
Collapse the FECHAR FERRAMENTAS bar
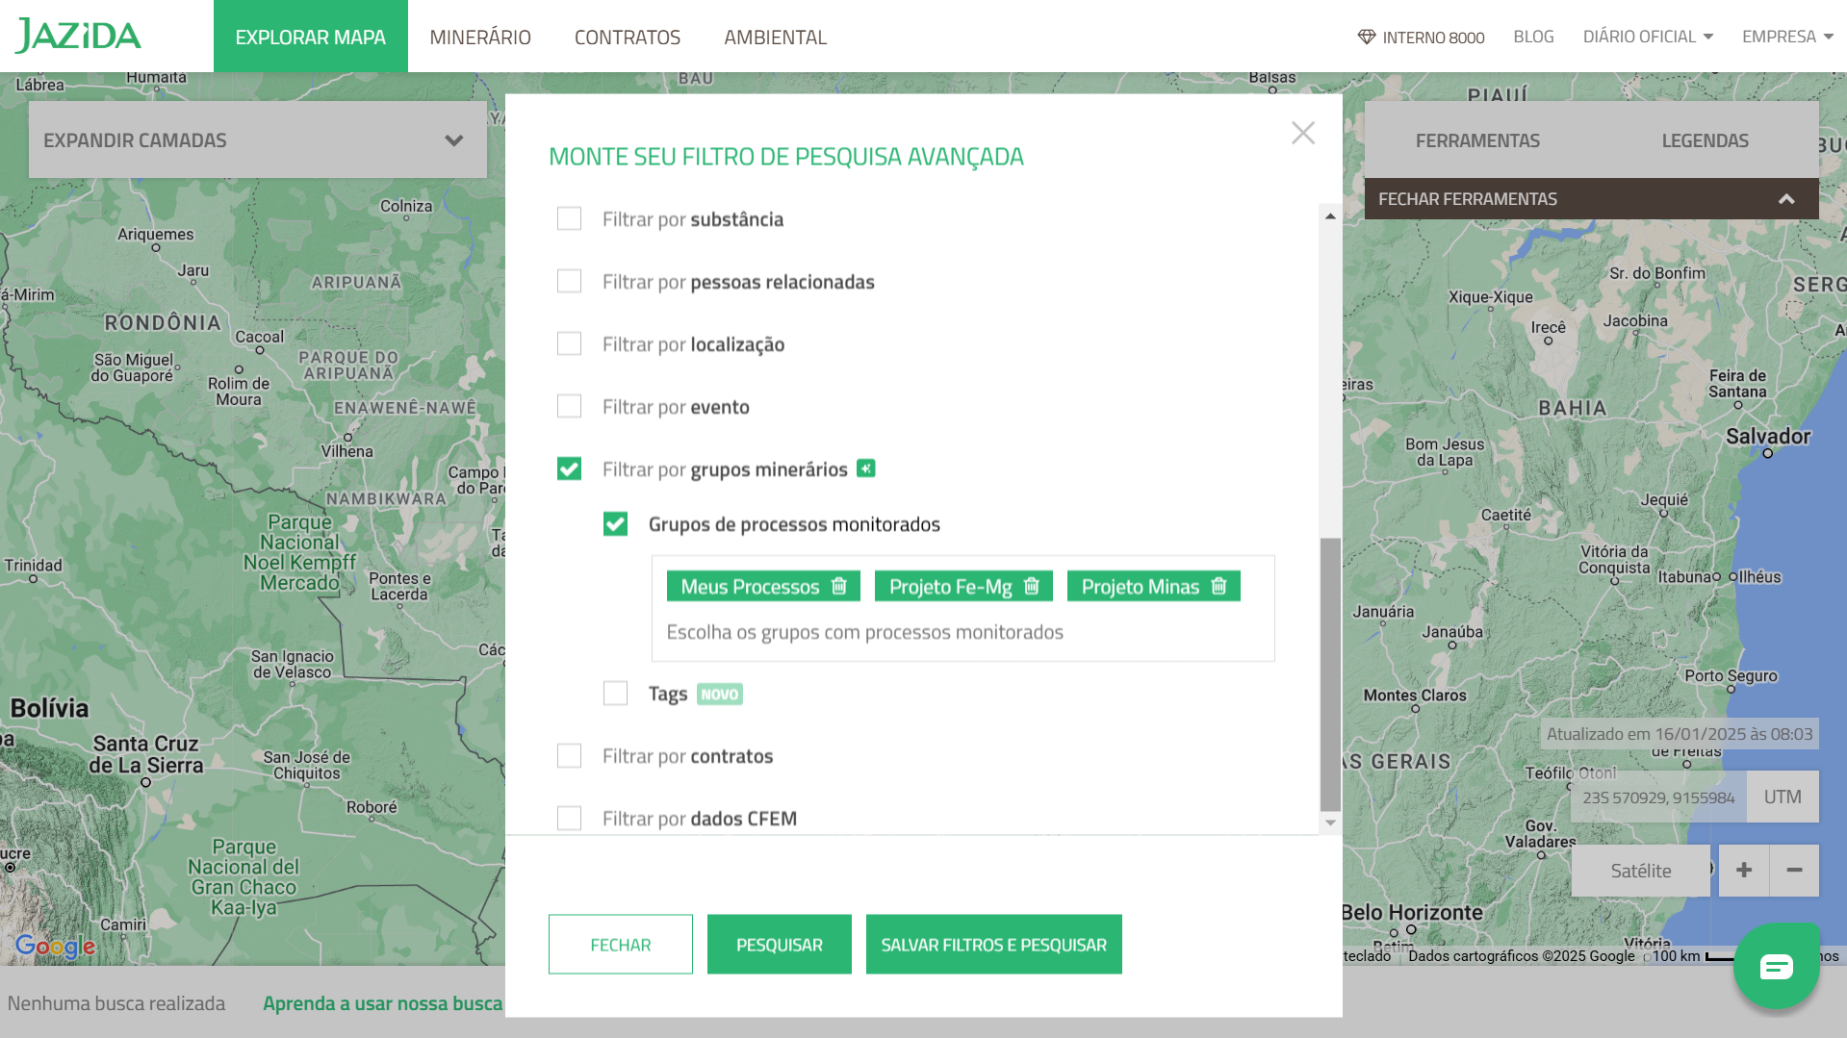coord(1591,199)
